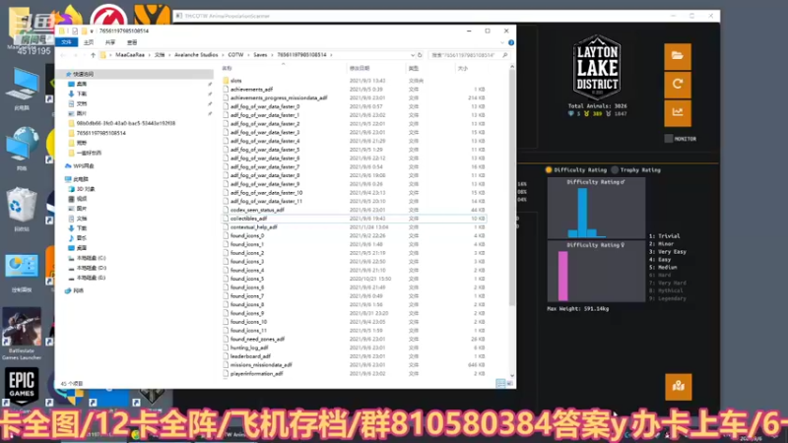The image size is (788, 443).
Task: Click the Explorer back navigation arrow
Action: coord(63,55)
